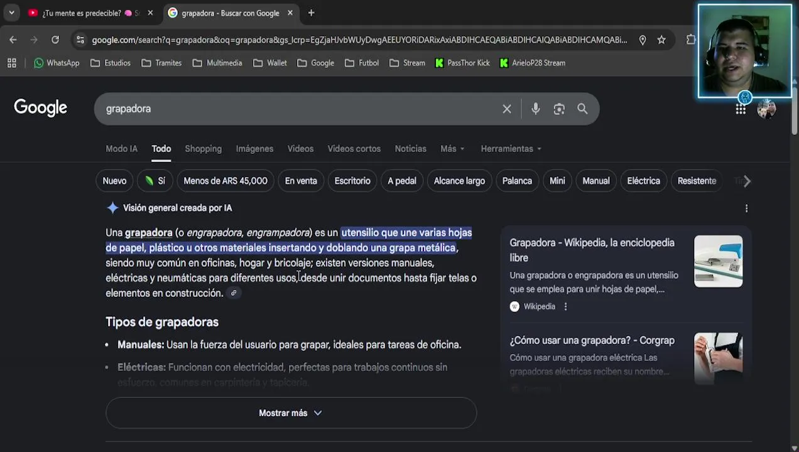Select the Todo results tab

point(161,149)
